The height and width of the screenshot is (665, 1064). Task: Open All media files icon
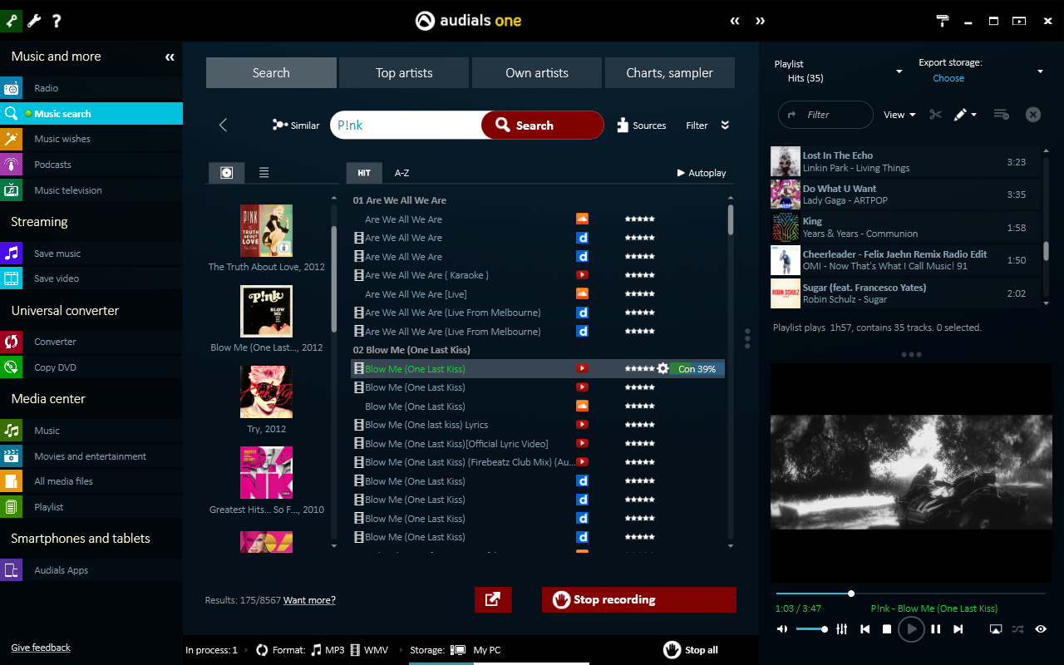click(x=12, y=481)
